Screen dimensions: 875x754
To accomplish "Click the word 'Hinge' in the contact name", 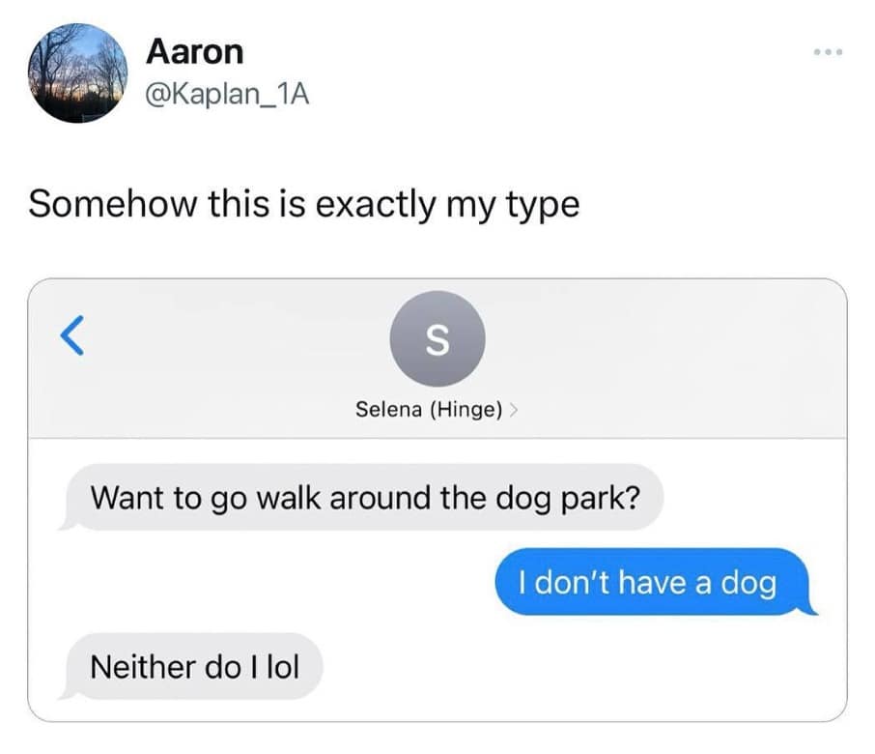I will pyautogui.click(x=466, y=410).
